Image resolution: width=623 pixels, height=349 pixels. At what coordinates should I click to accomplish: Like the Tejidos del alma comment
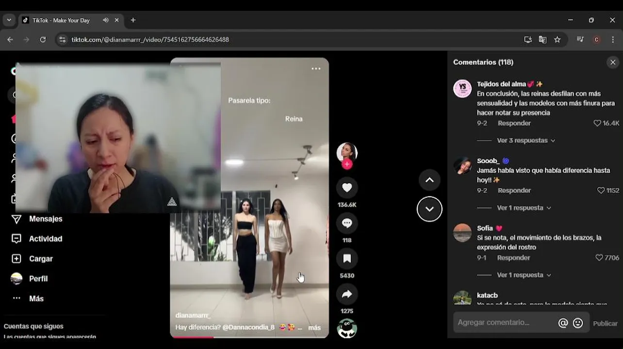[x=597, y=123]
